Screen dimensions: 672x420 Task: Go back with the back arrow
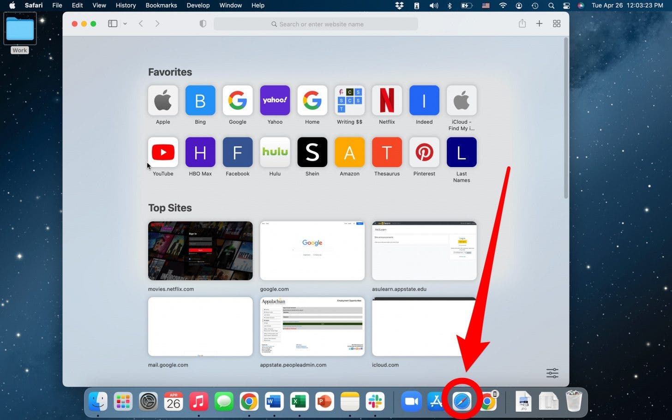(141, 24)
